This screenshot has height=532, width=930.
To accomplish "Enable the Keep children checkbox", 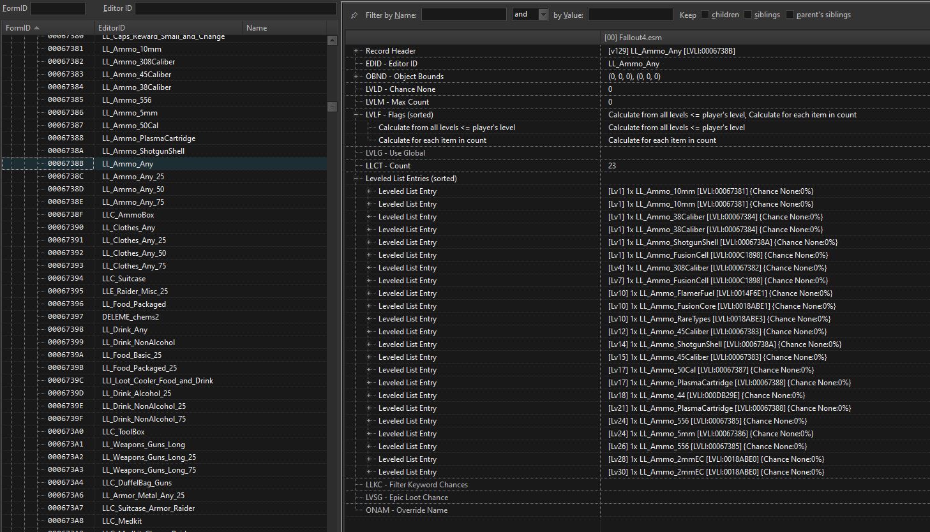I will click(705, 15).
